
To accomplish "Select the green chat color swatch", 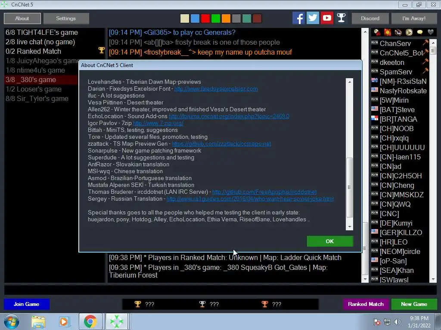I will tap(216, 18).
